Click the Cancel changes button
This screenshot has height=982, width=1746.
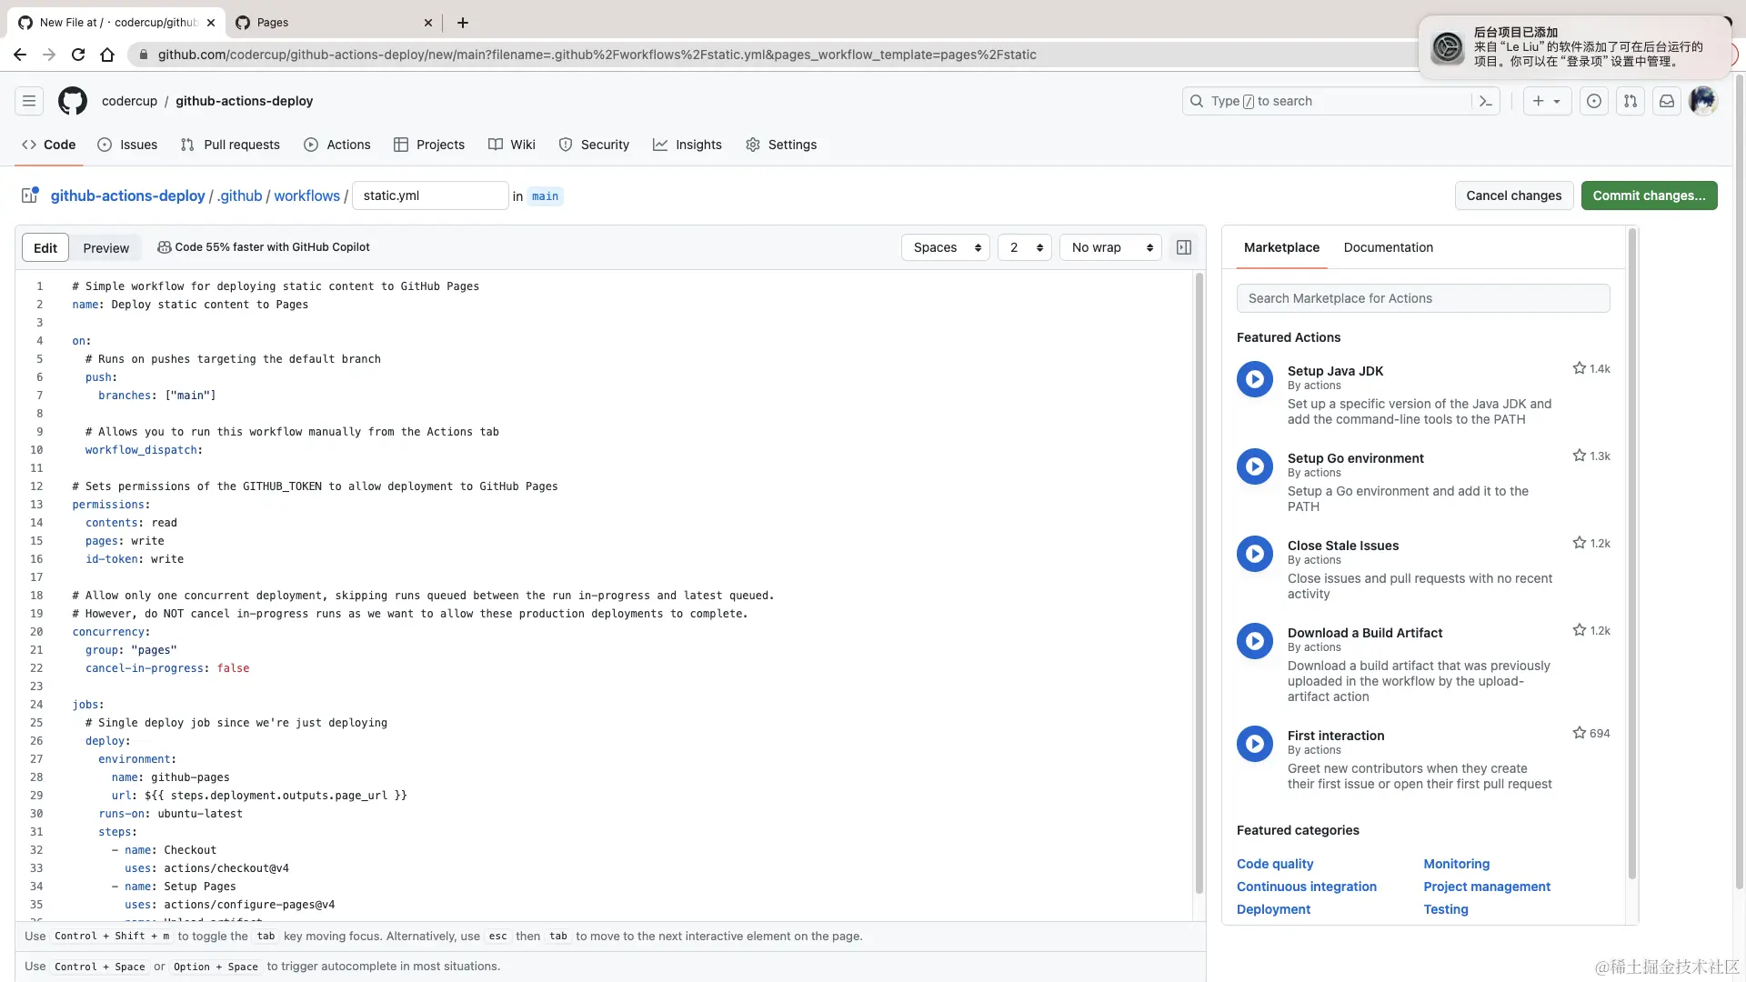1513,195
